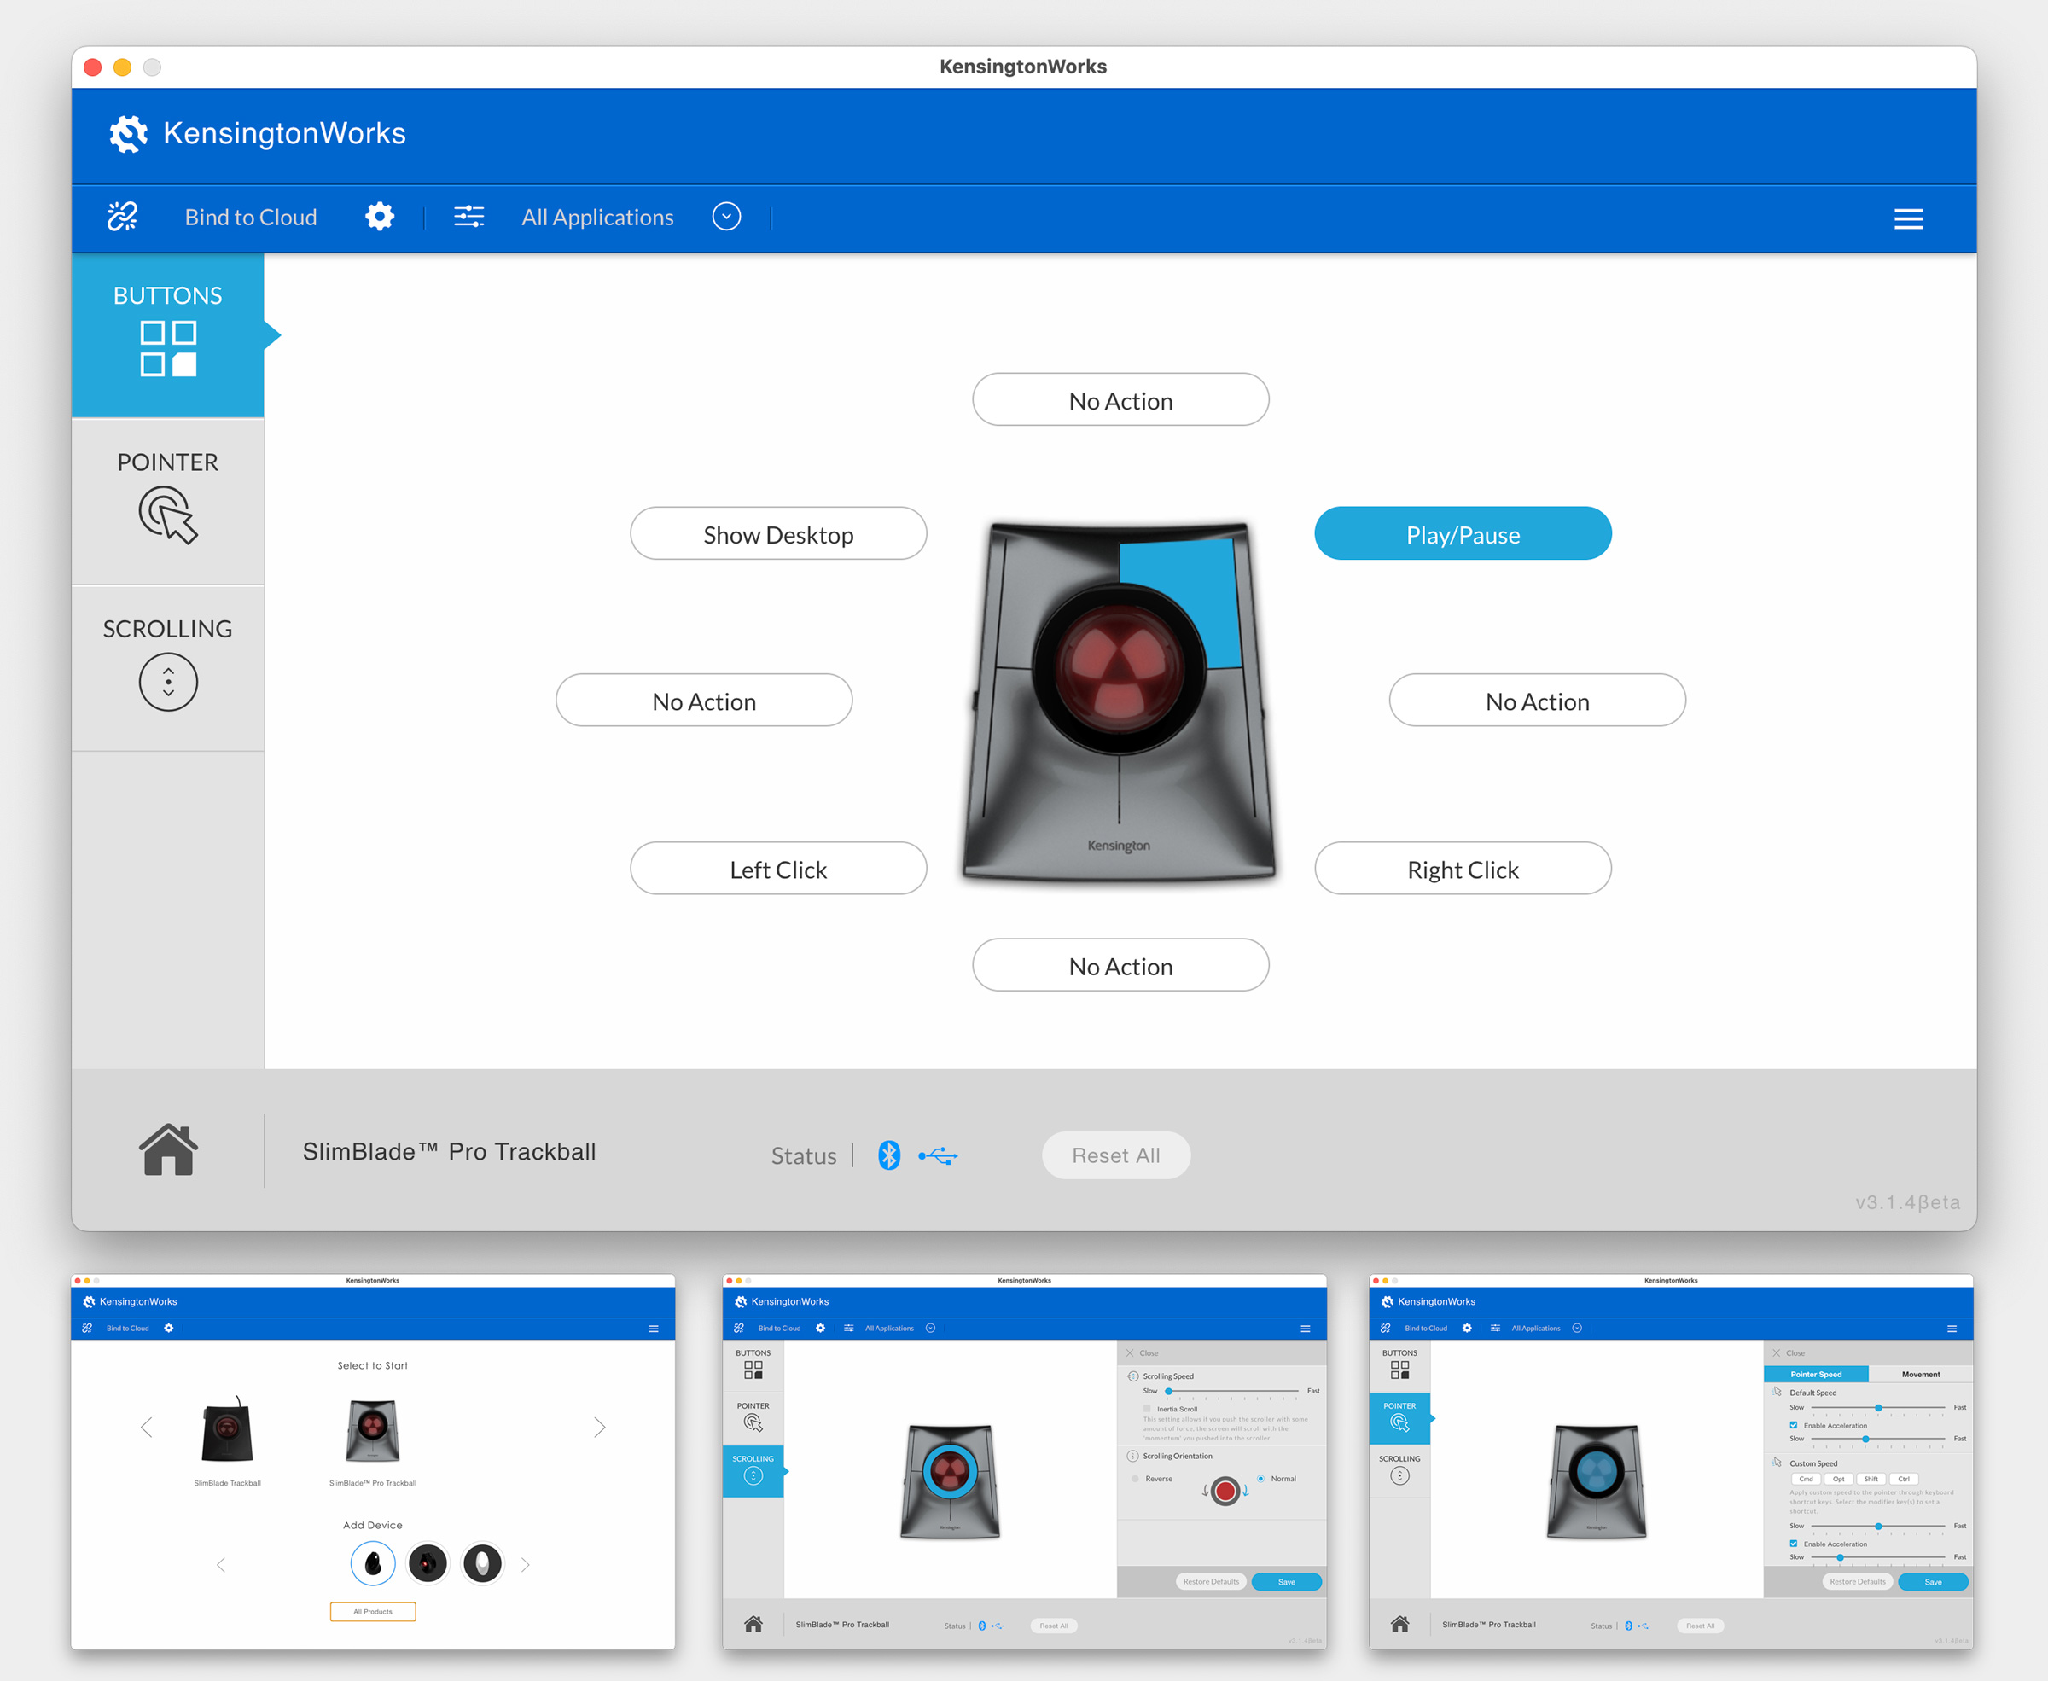Click the Home icon in the main window footer
2048x1681 pixels.
coord(168,1150)
